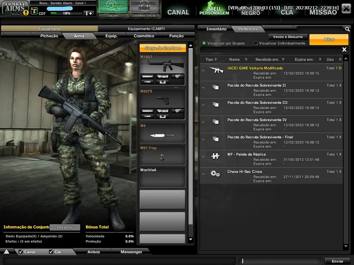The height and width of the screenshot is (265, 354).
Task: Clear the filter with the white X
Action: pos(344,50)
